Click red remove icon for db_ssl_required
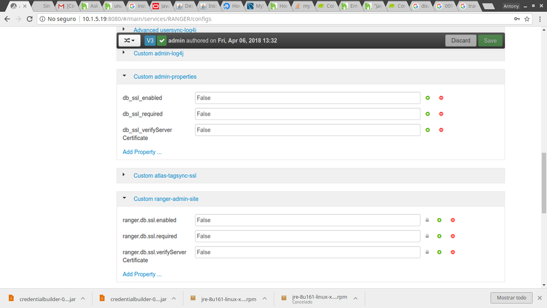Image resolution: width=547 pixels, height=308 pixels. pos(441,114)
